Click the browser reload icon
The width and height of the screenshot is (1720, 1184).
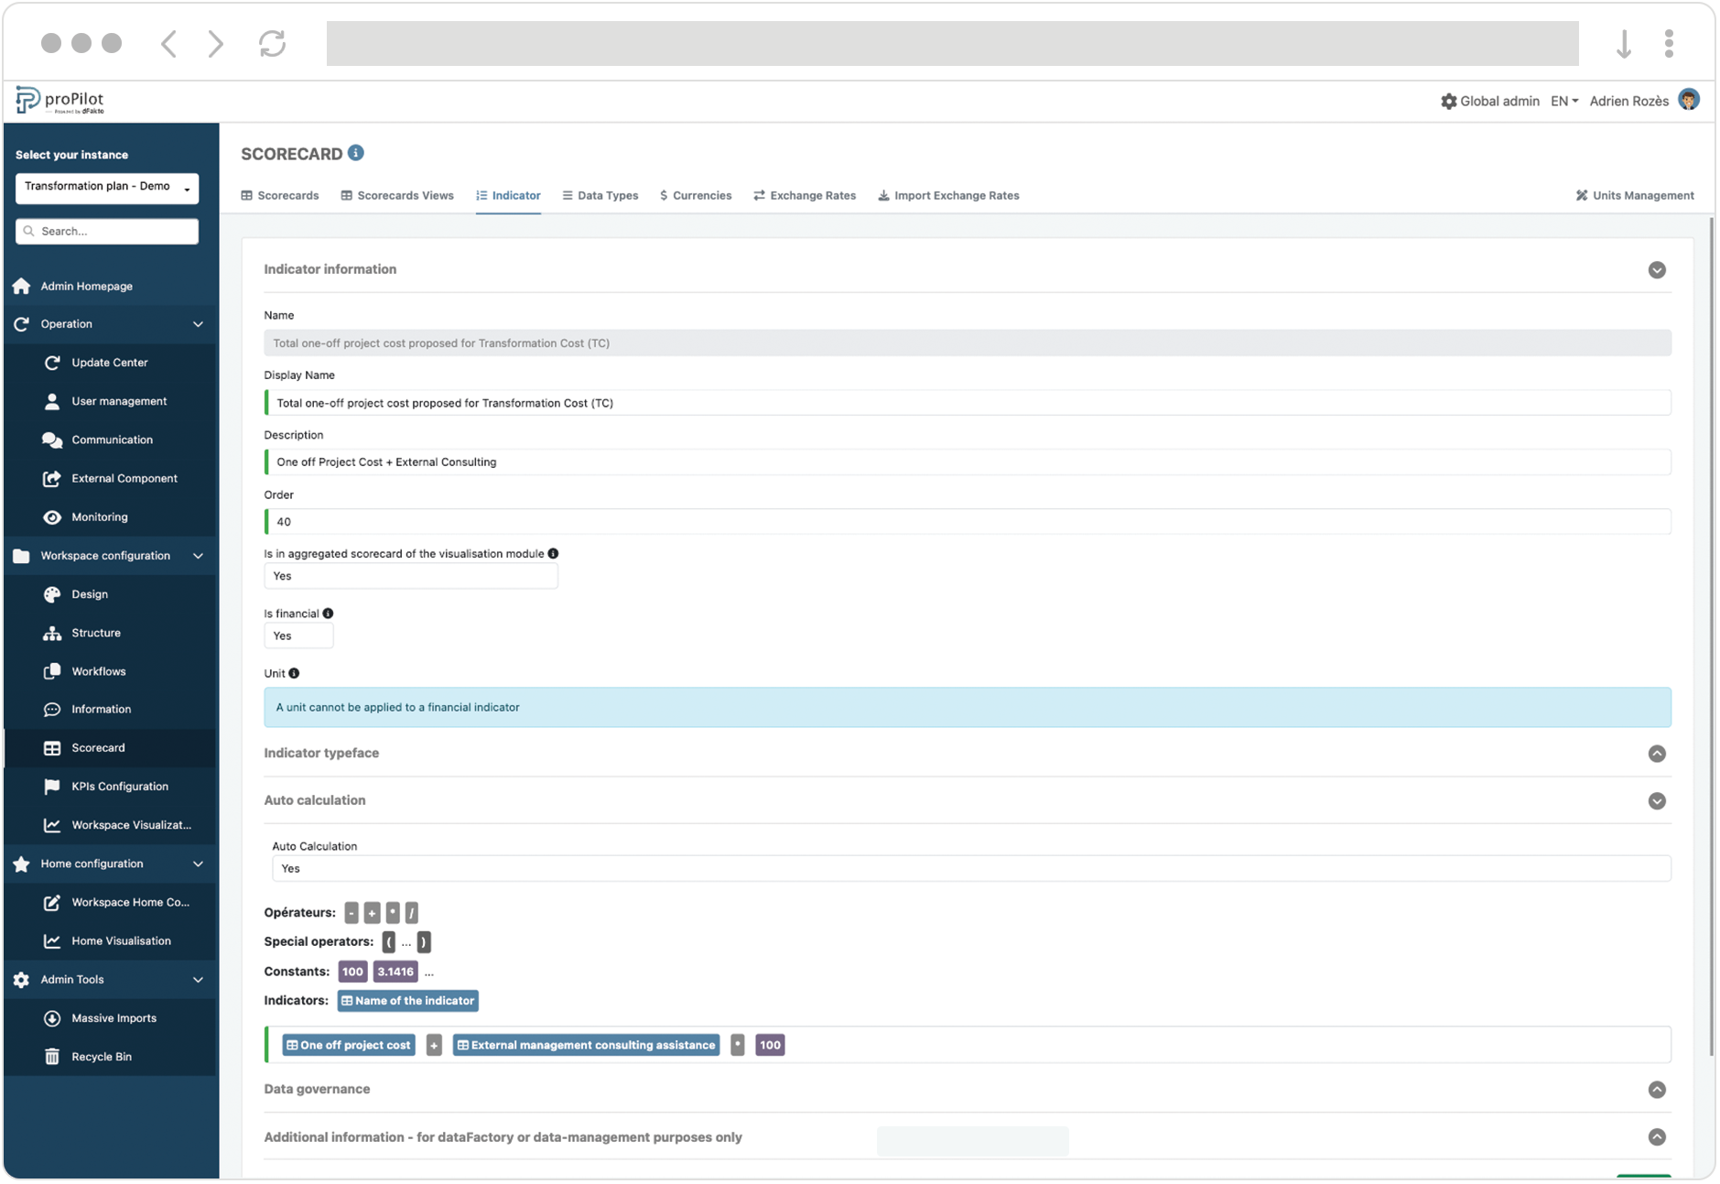tap(272, 43)
